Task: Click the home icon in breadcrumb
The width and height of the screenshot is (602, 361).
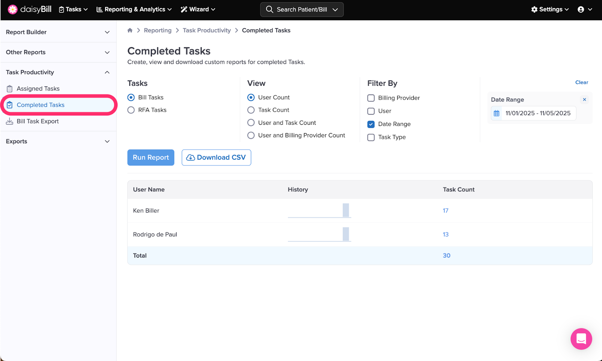Action: [x=130, y=30]
